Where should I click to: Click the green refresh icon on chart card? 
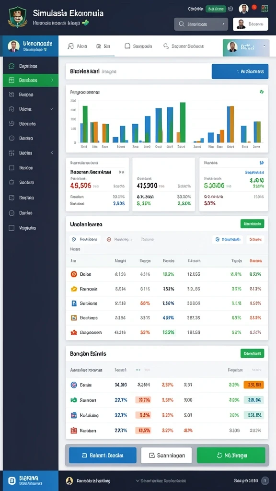262,92
